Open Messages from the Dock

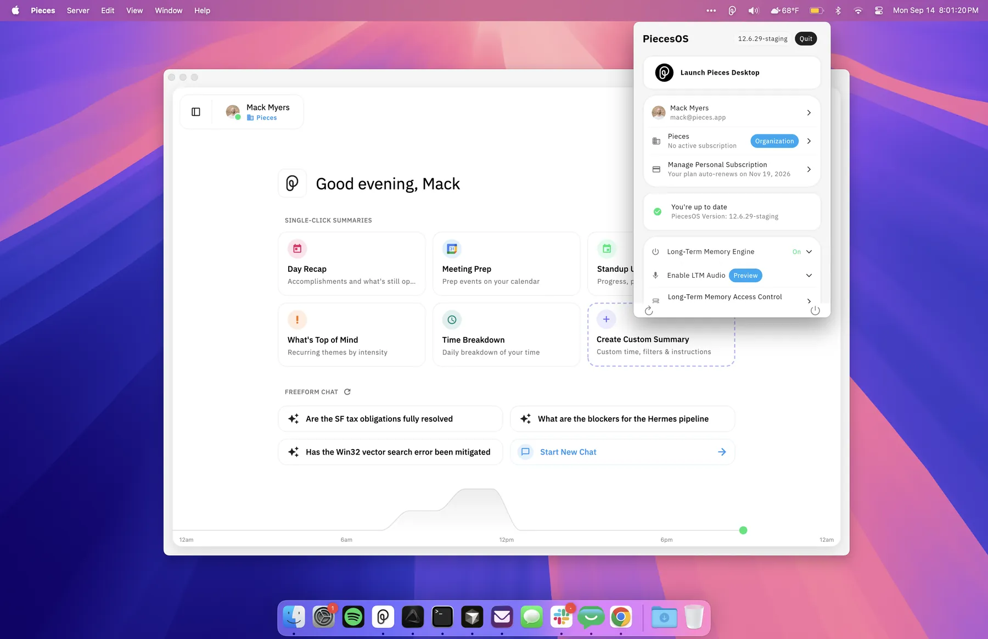click(532, 617)
